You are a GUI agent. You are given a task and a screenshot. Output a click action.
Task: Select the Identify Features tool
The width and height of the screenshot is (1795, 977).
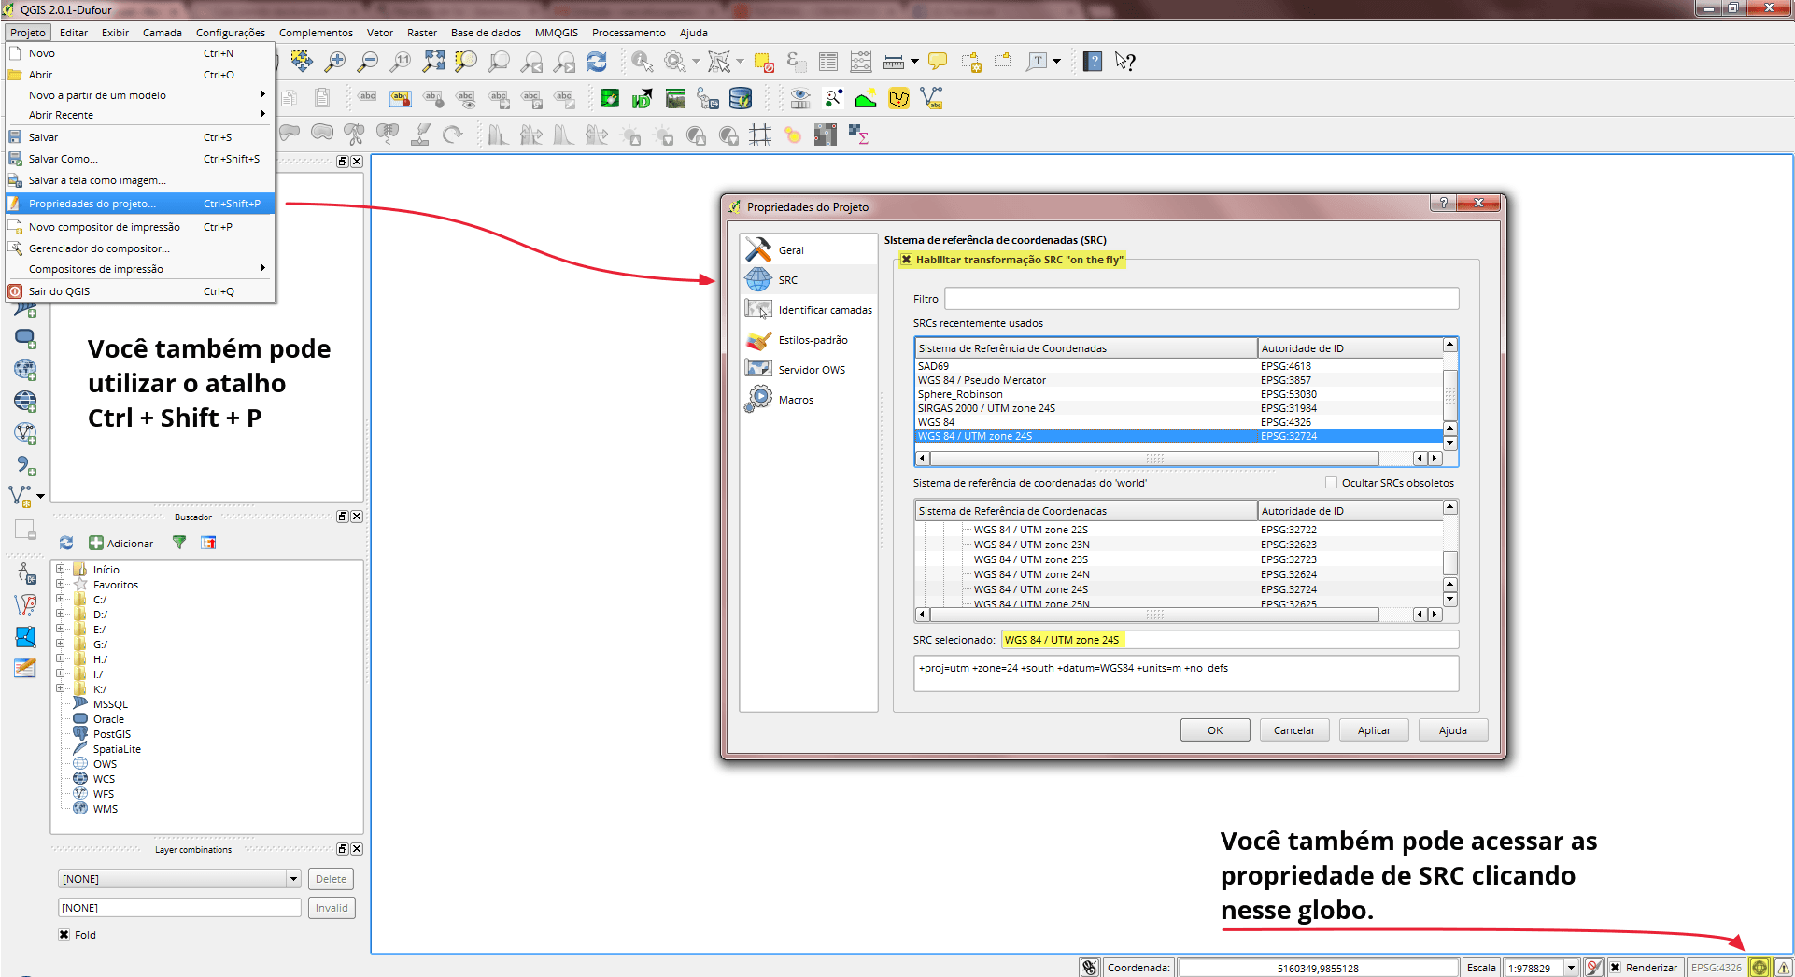pyautogui.click(x=641, y=61)
